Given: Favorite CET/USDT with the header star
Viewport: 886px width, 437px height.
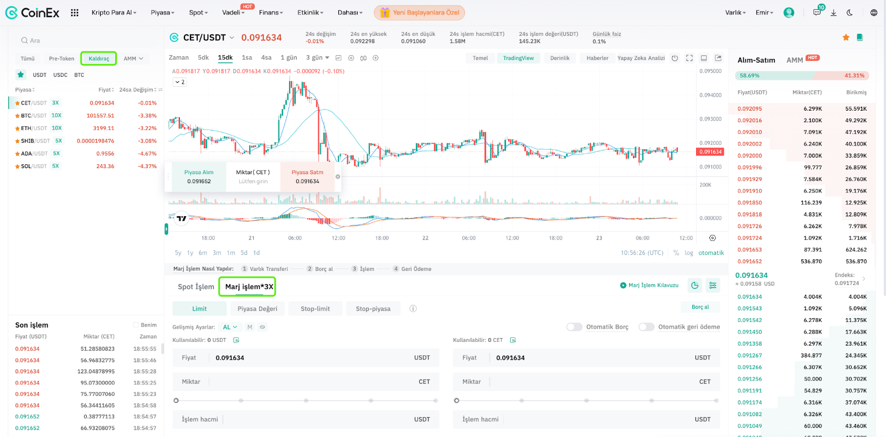Looking at the screenshot, I should (846, 37).
